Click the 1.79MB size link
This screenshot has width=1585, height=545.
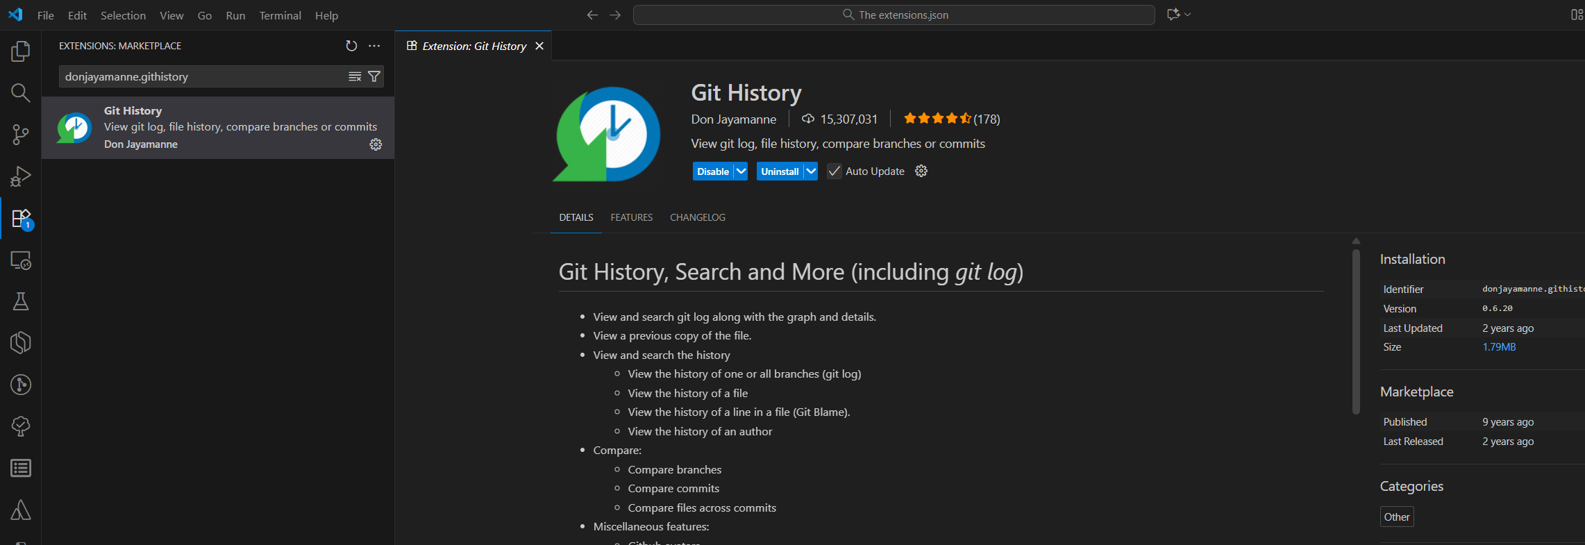[x=1499, y=347]
